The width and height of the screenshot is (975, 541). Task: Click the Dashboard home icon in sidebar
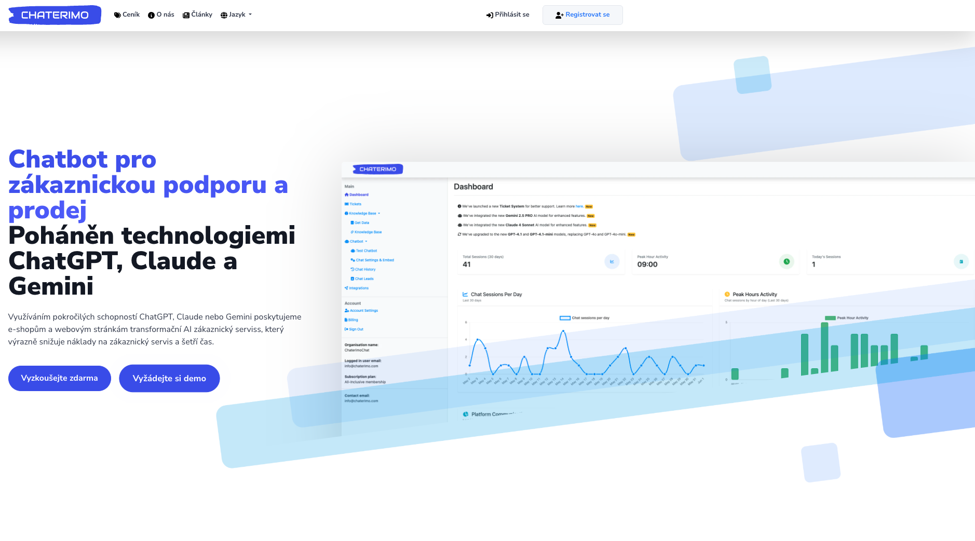[346, 195]
